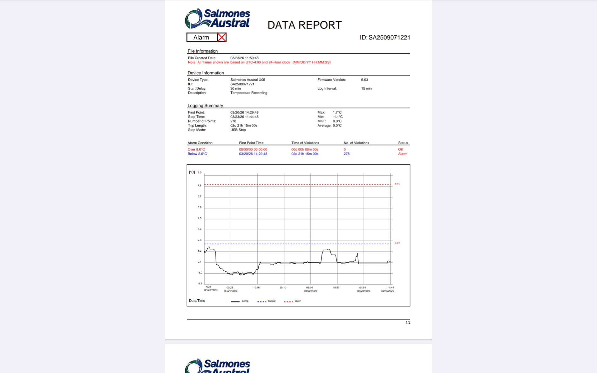
Task: Click the Over 8.0°C alarm condition row
Action: 196,150
